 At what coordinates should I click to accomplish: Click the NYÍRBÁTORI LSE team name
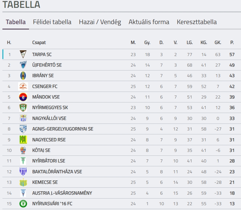point(49,161)
